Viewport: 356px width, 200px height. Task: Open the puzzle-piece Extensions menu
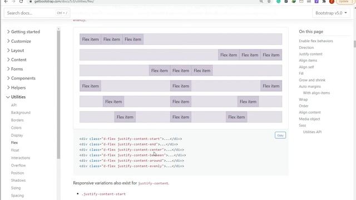[x=324, y=1]
